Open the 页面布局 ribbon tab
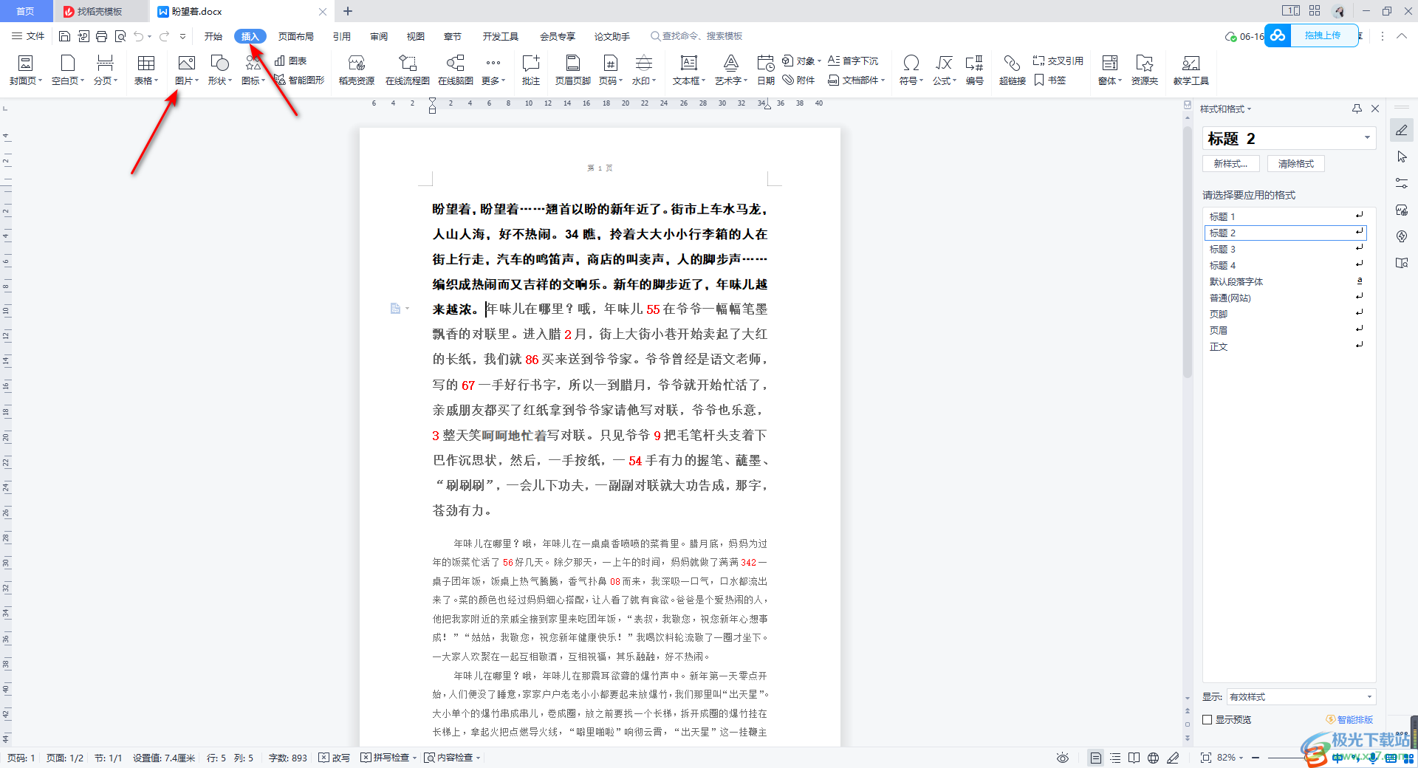This screenshot has height=768, width=1418. [x=296, y=36]
